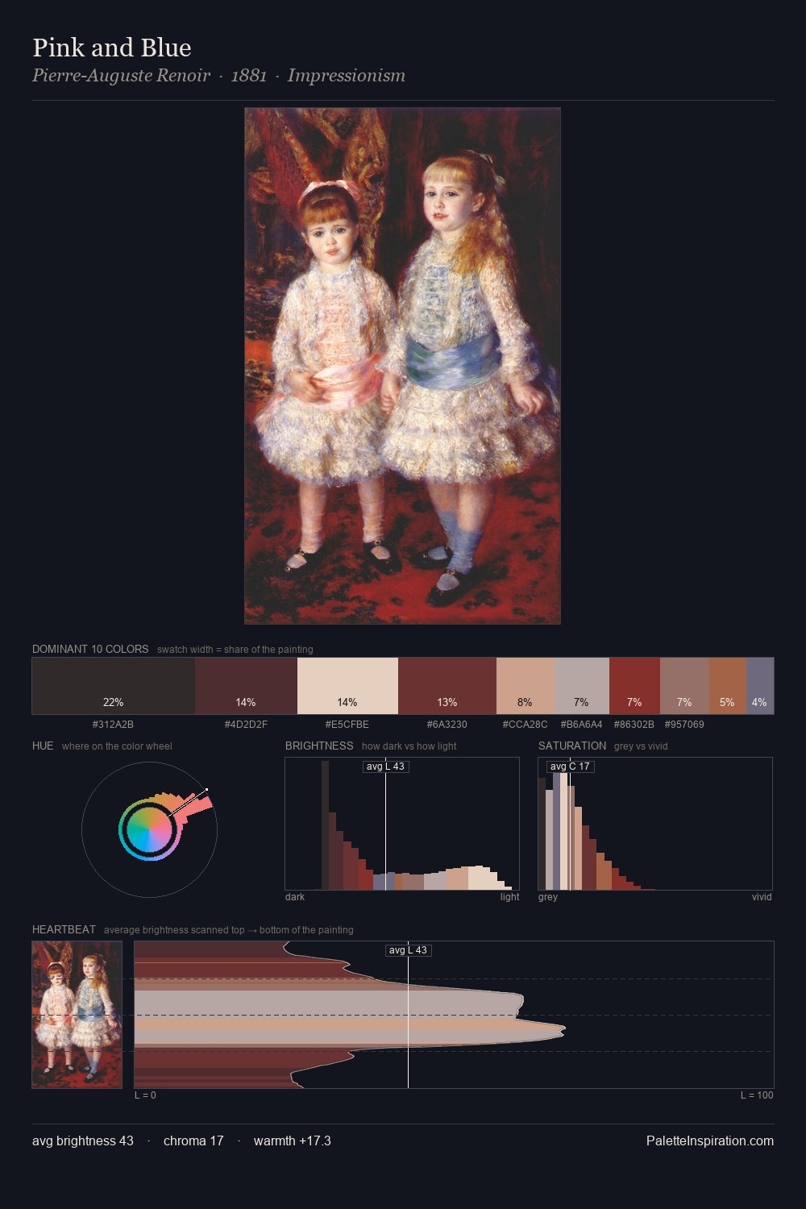Click the 'L = 100' axis label

pyautogui.click(x=757, y=1095)
